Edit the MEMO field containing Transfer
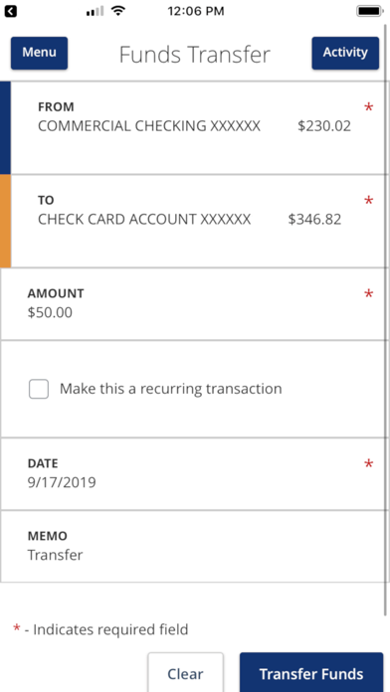Screen dimensions: 390x692 coord(194,547)
